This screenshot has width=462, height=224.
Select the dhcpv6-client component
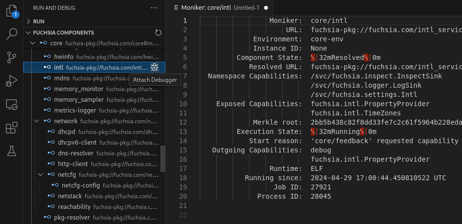coord(94,143)
